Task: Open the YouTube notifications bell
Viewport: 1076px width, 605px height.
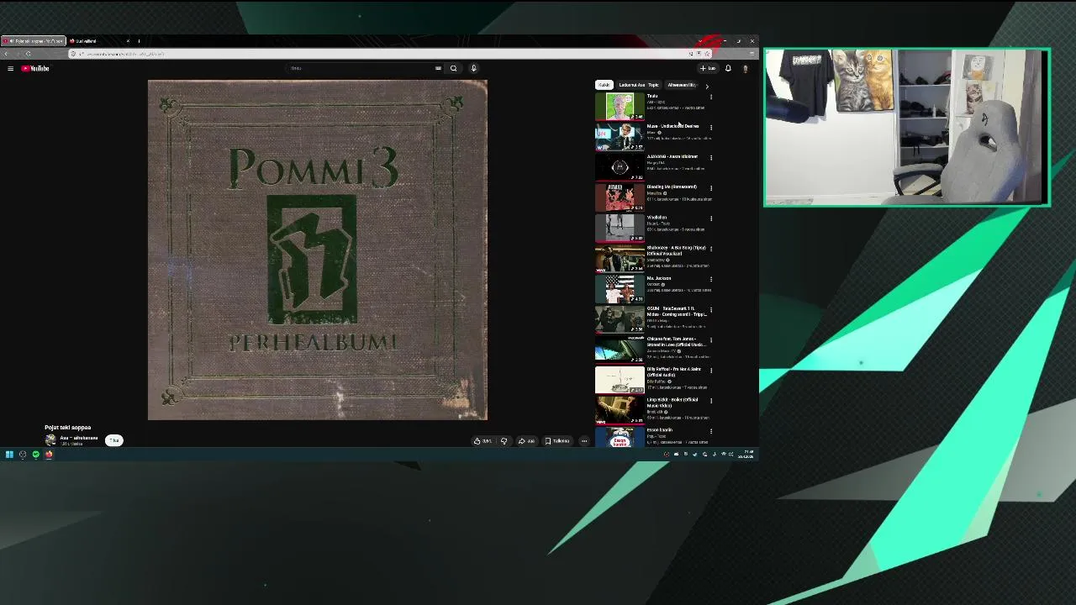Action: [728, 68]
